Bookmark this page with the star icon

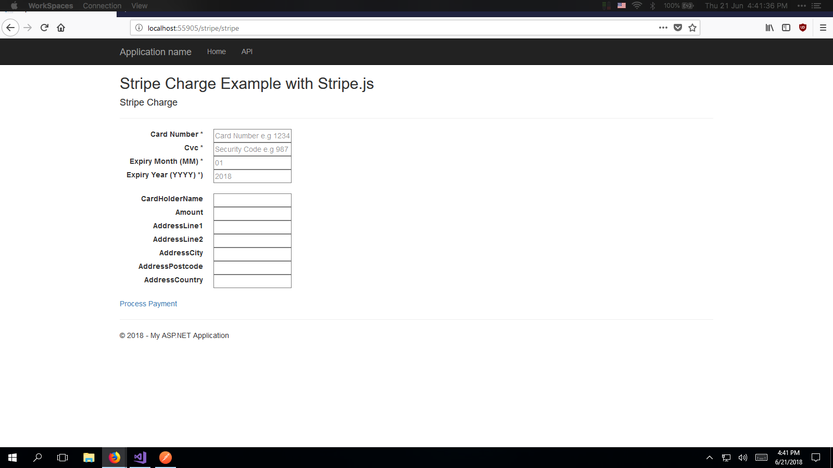pyautogui.click(x=692, y=28)
